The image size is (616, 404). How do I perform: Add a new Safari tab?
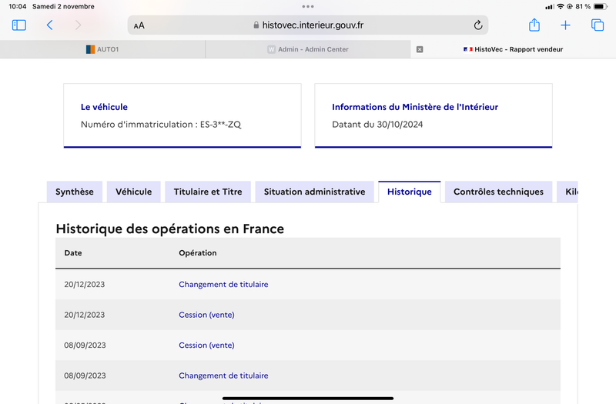coord(565,25)
